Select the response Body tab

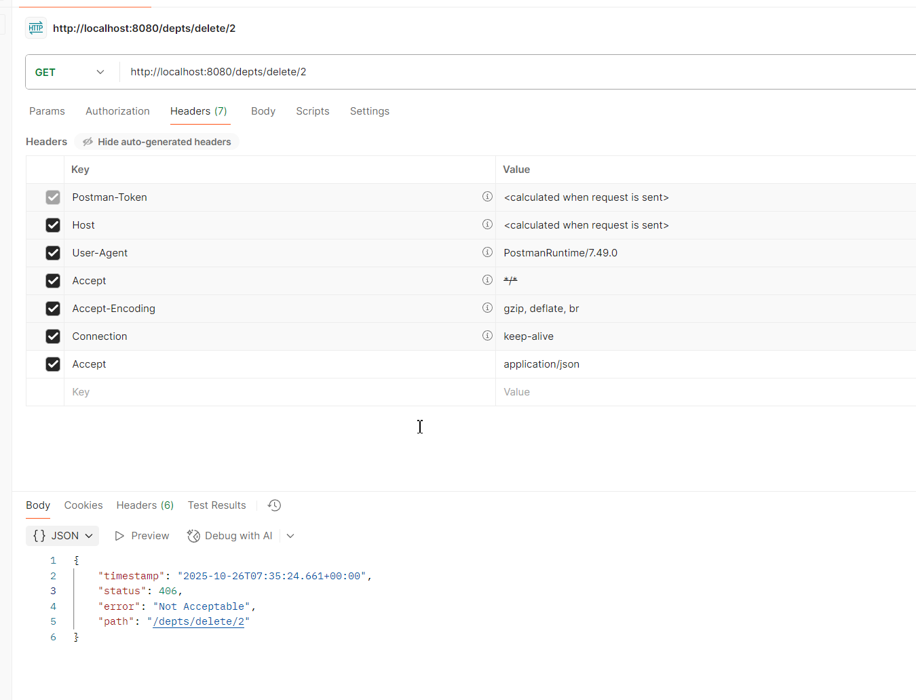pyautogui.click(x=38, y=505)
